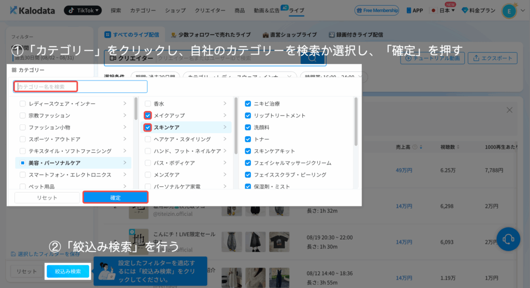Screen dimensions: 530x288
Task: Check the レディースウェア・インナー checkbox
Action: (x=23, y=104)
